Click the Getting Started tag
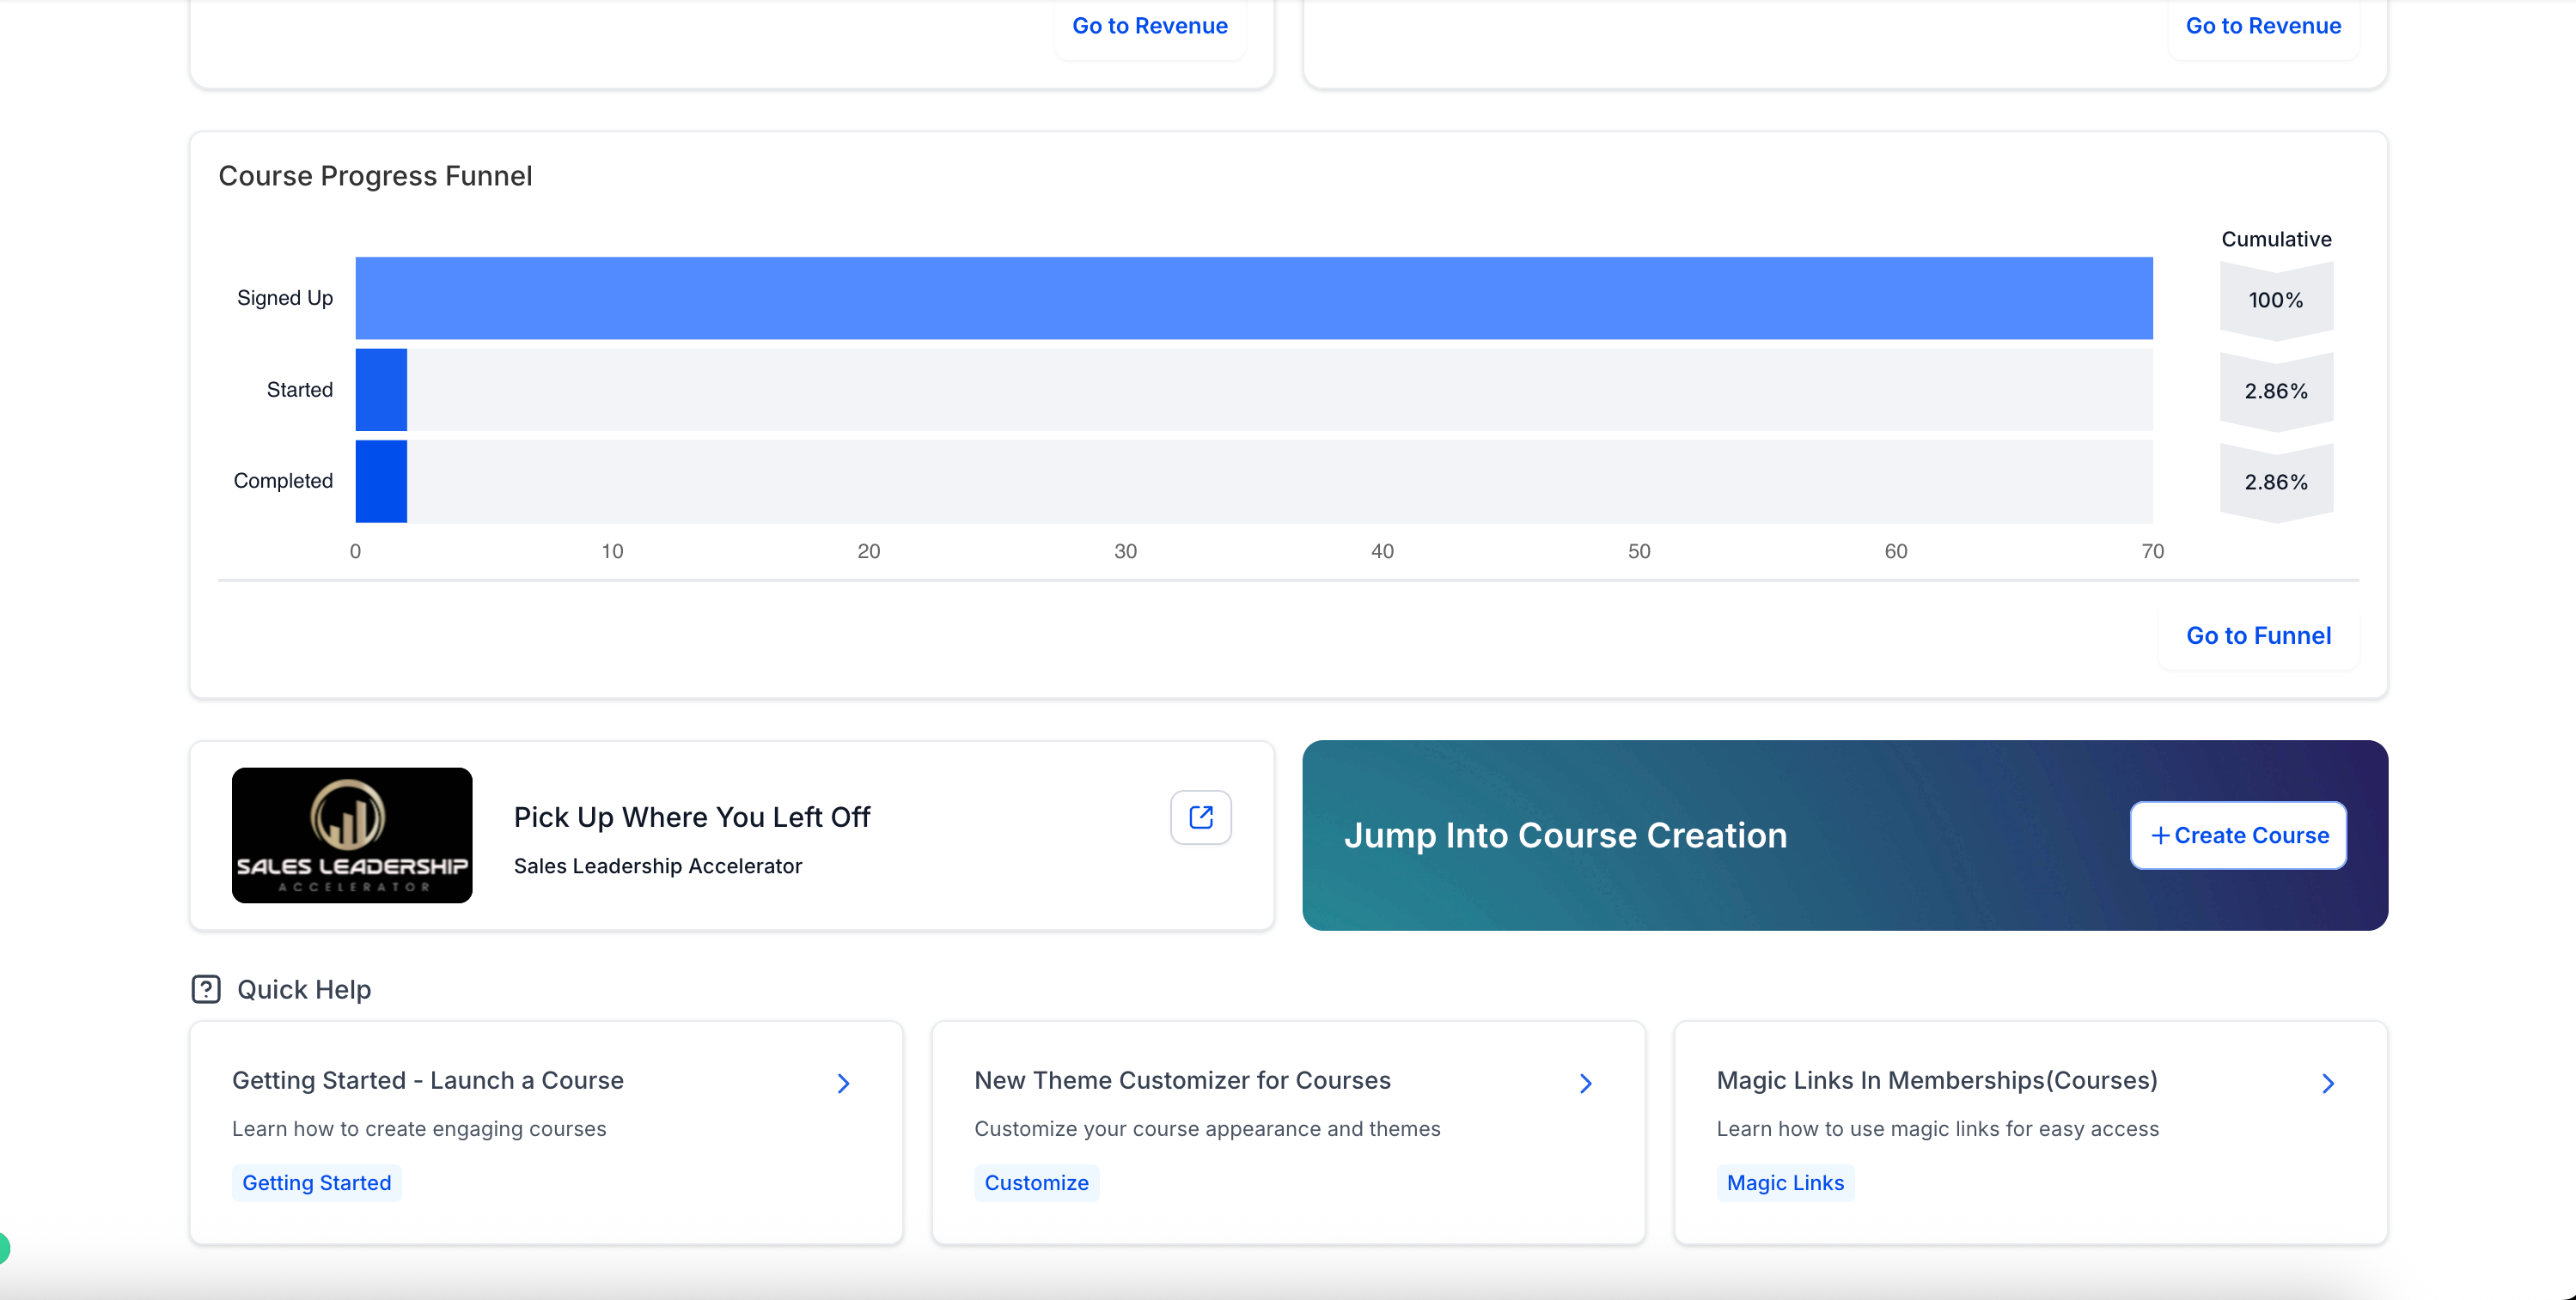2576x1300 pixels. (316, 1183)
